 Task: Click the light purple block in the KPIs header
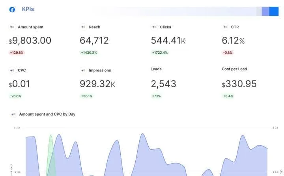265,11
